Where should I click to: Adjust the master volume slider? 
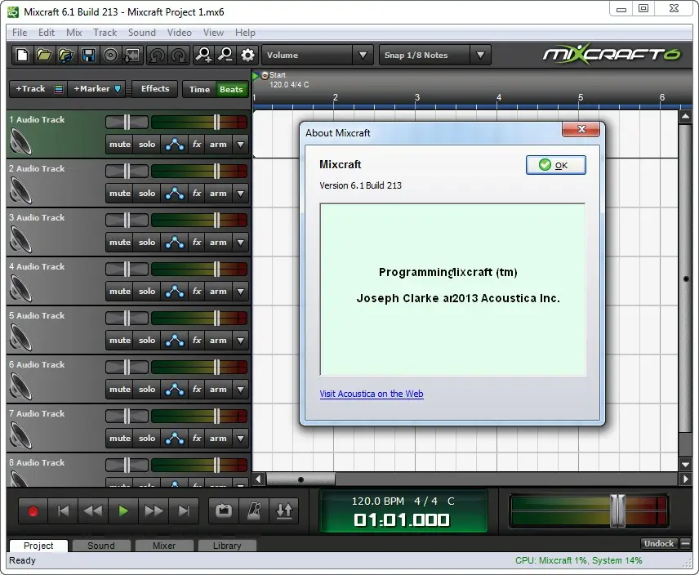[x=589, y=510]
